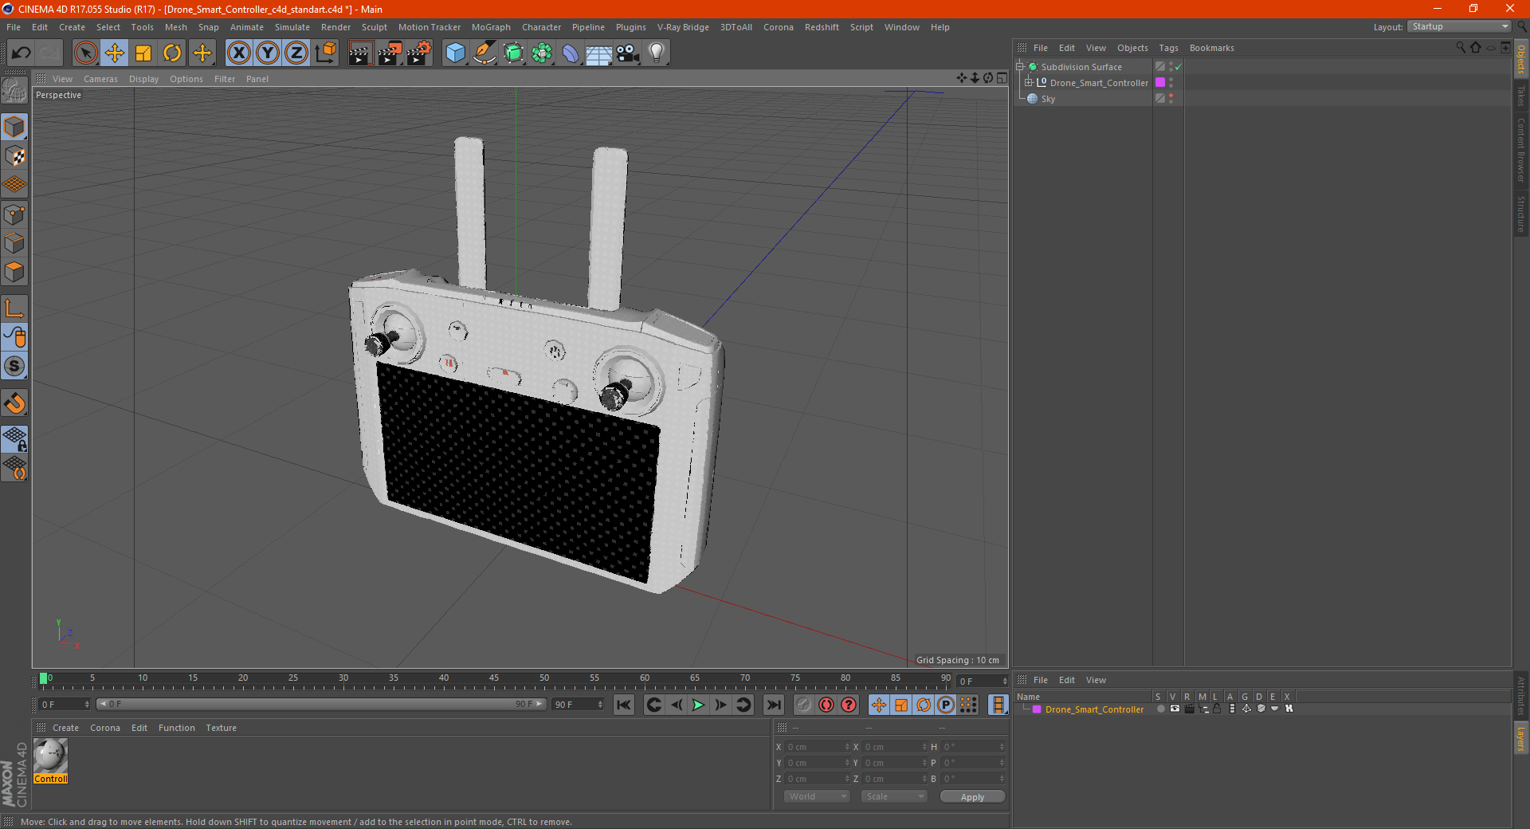The height and width of the screenshot is (829, 1530).
Task: Click Render to Picture Viewer icon
Action: (390, 53)
